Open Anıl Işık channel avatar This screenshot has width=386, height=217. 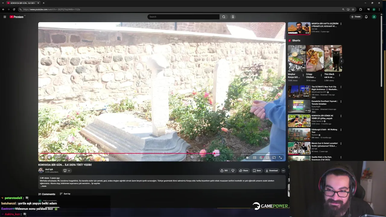pos(41,171)
